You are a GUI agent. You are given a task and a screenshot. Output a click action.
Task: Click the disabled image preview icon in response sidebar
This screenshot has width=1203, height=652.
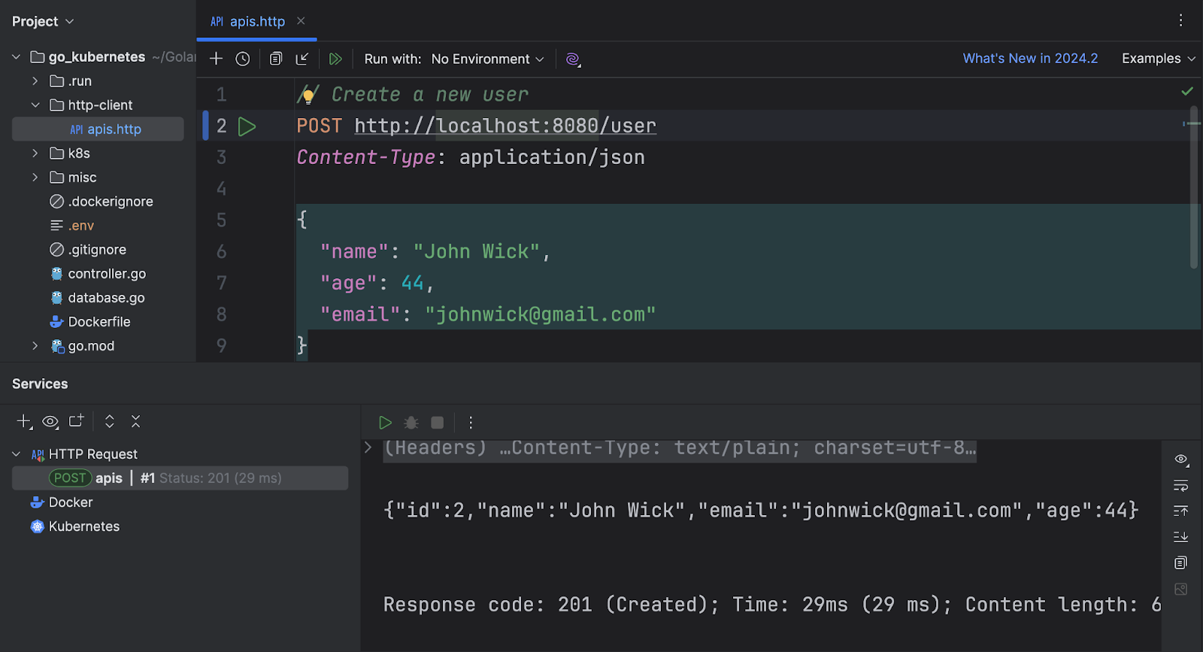point(1181,590)
